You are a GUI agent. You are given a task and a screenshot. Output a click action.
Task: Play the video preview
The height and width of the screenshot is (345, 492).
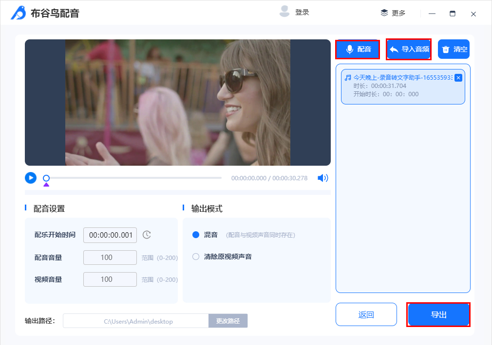click(x=30, y=178)
